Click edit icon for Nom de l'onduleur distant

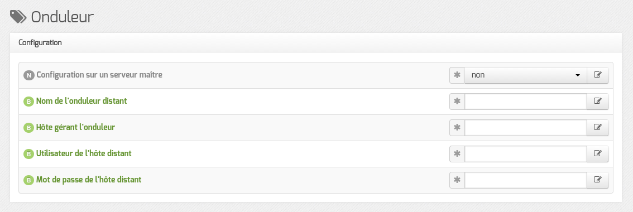pos(597,102)
